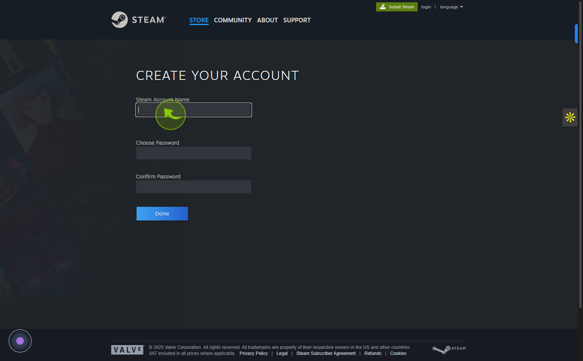Click the CREATE YOUR ACCOUNT heading
Screen dimensions: 583x361
pyautogui.click(x=218, y=75)
